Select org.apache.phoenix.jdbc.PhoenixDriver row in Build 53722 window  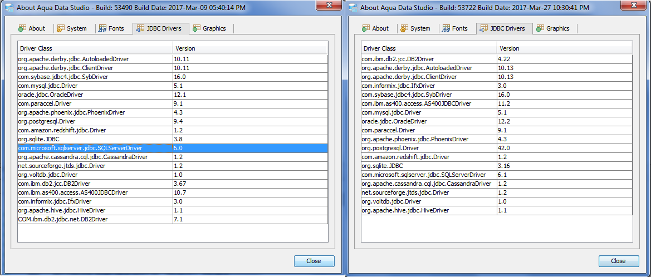coord(497,139)
